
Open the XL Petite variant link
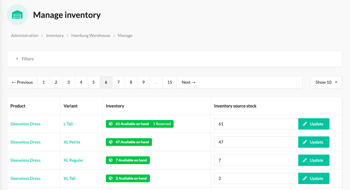(x=72, y=142)
